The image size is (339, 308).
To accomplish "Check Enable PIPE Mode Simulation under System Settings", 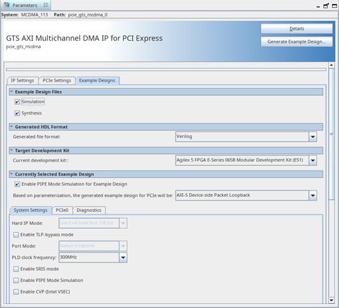I will 16,281.
